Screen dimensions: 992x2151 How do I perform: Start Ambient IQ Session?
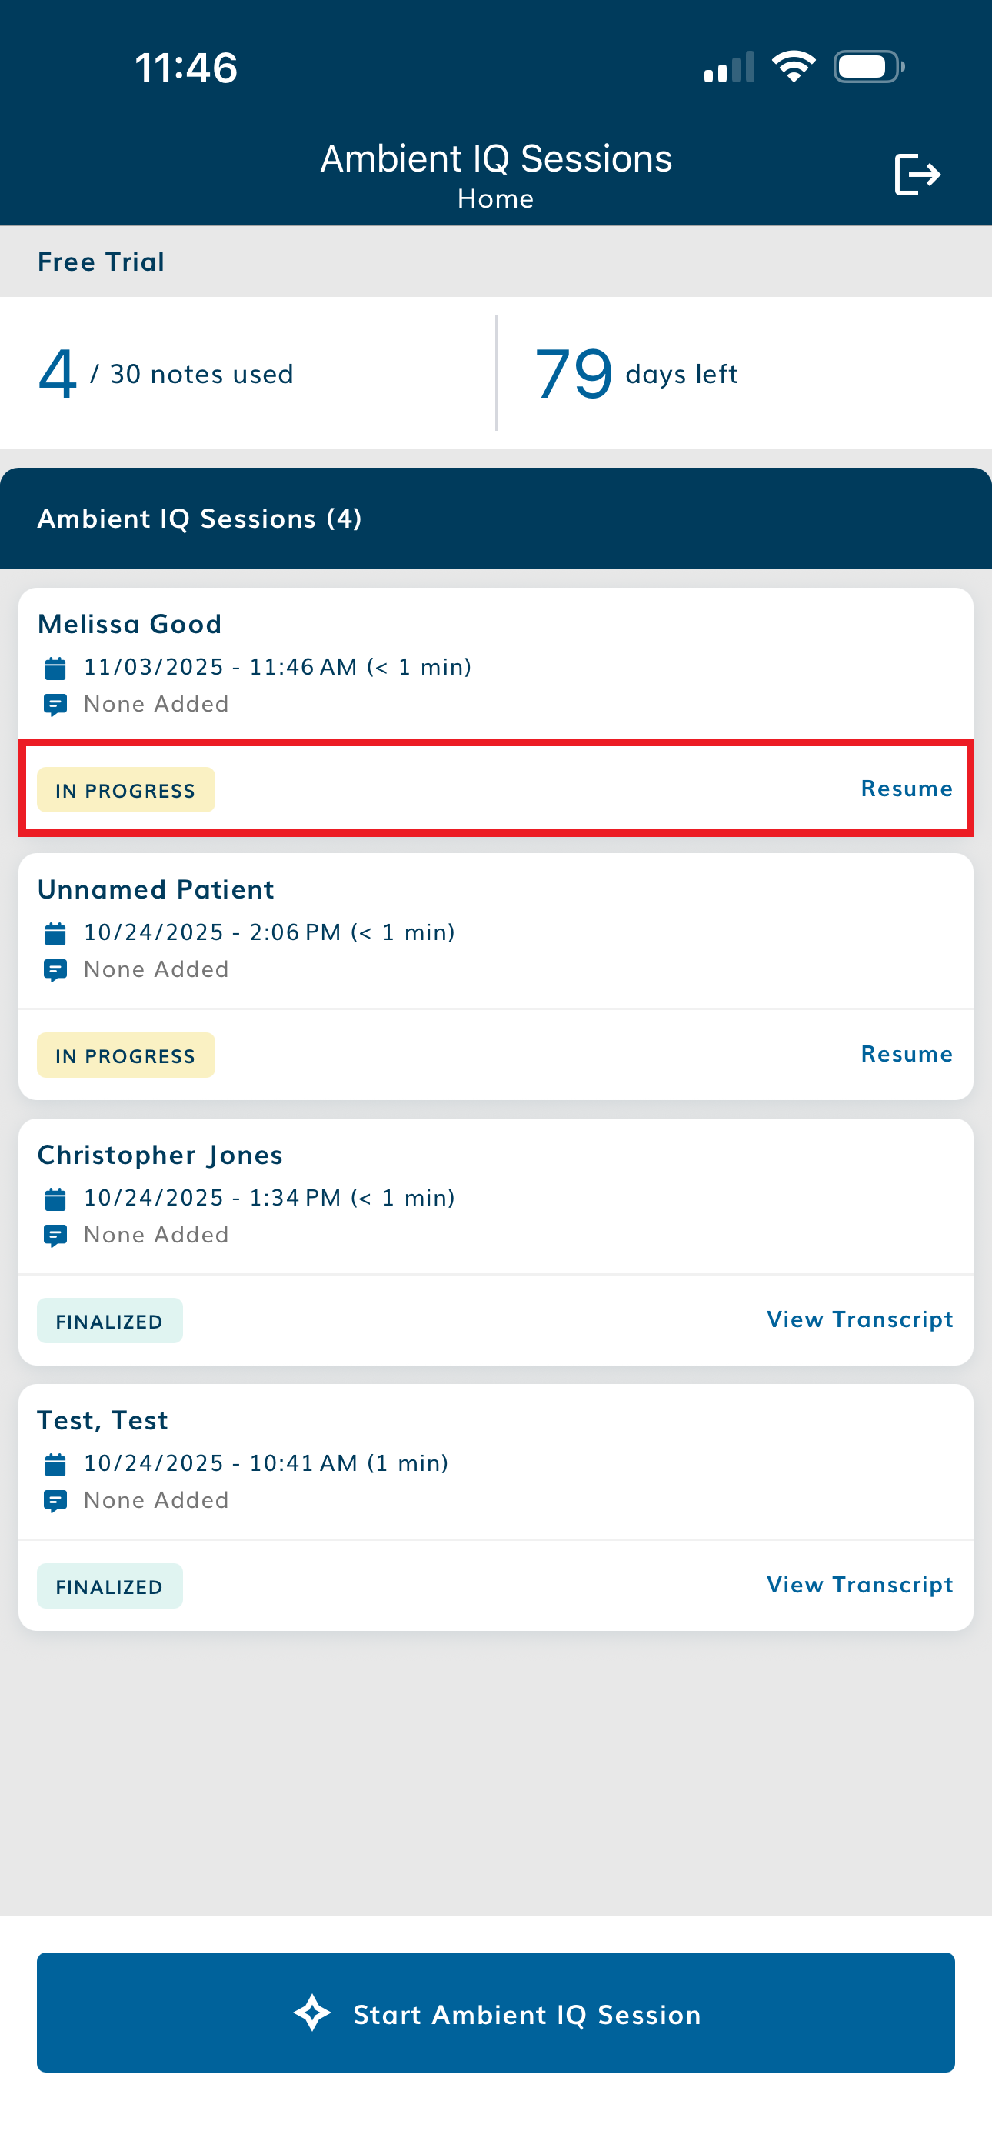496,2013
